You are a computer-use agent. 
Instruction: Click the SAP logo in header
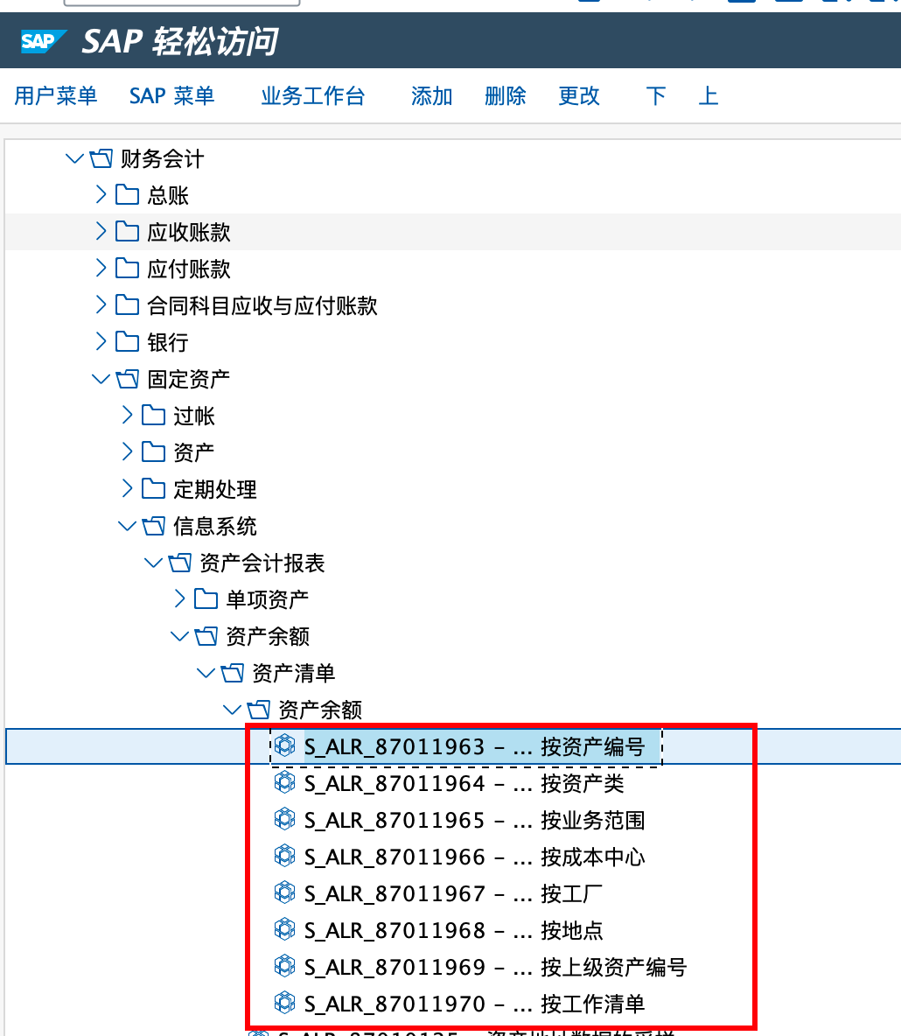44,41
